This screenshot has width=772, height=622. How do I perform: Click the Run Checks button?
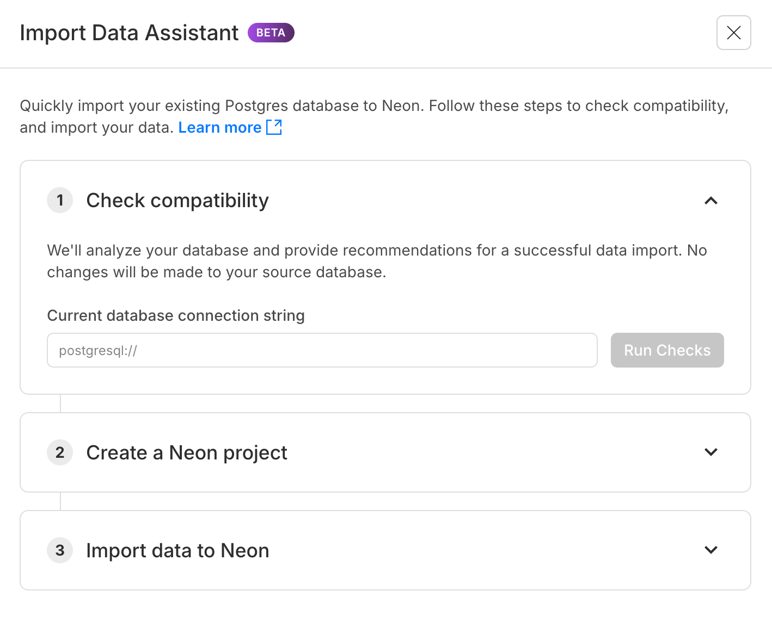667,350
